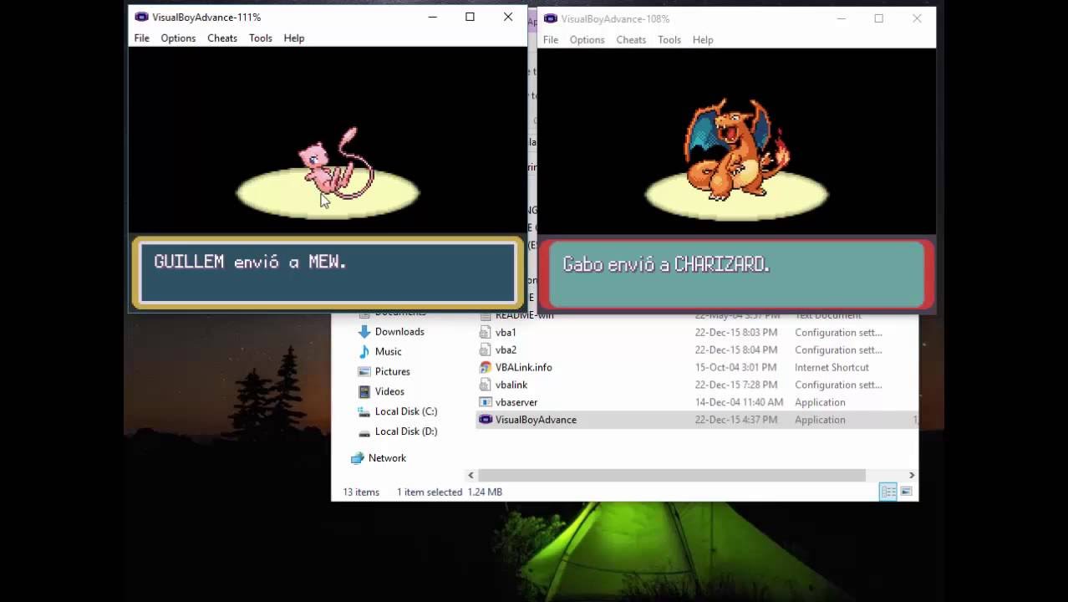Open Cheats menu in VisualBoyAdvance-111% window
1068x602 pixels.
[x=222, y=38]
